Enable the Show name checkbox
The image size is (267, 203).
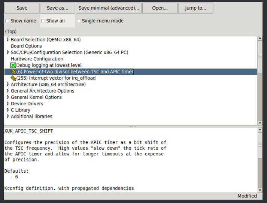point(7,21)
